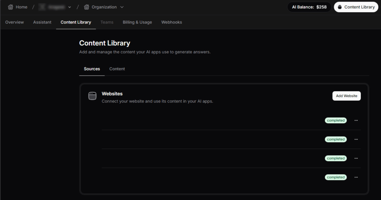Viewport: 381px width, 200px height.
Task: Open the second website row's ellipsis menu
Action: [356, 140]
